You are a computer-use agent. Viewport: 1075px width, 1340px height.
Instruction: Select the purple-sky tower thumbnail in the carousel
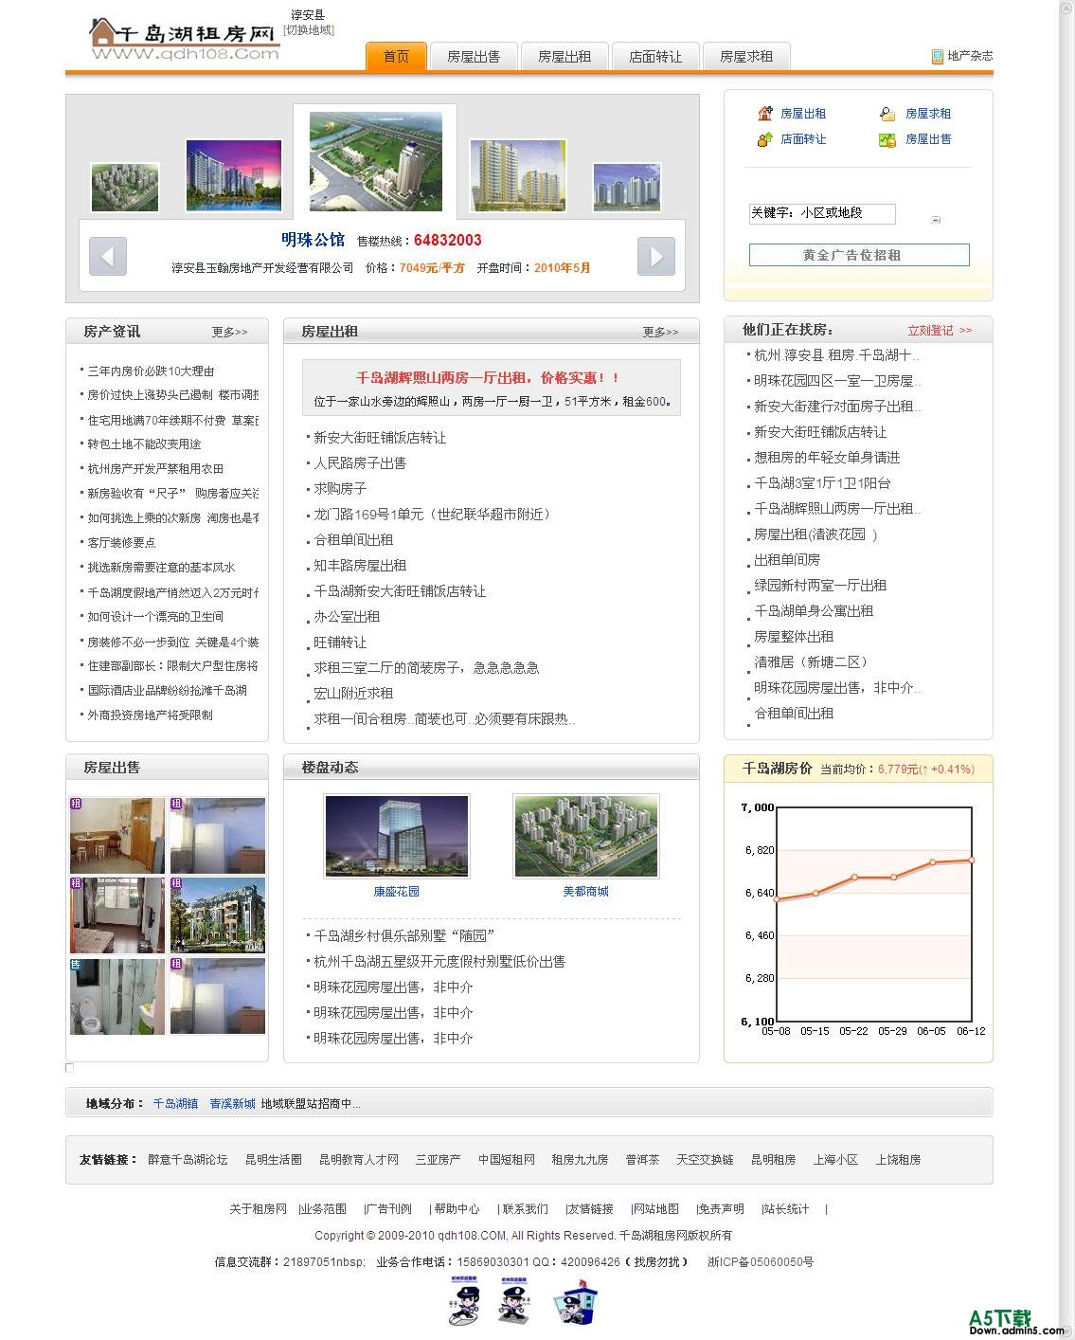(x=234, y=175)
